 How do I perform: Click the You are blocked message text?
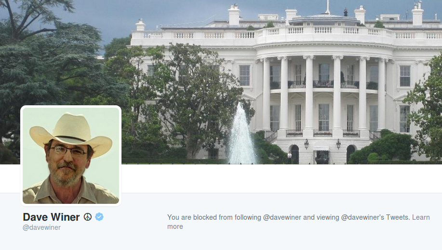tap(298, 222)
